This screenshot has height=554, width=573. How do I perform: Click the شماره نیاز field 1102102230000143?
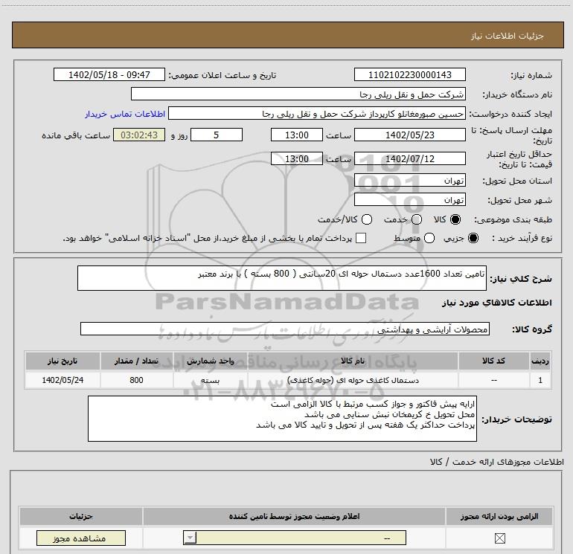(409, 74)
